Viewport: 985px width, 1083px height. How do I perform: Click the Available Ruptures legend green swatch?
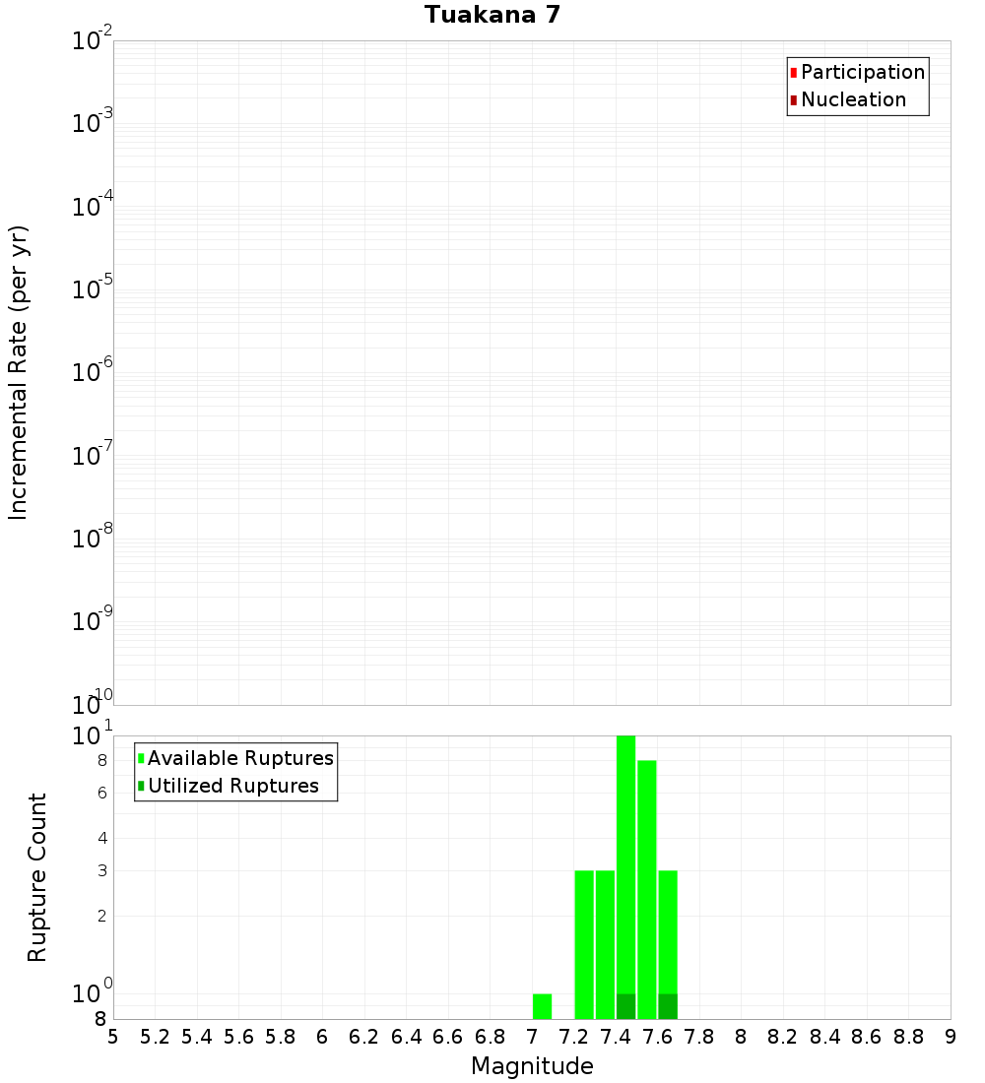point(141,758)
